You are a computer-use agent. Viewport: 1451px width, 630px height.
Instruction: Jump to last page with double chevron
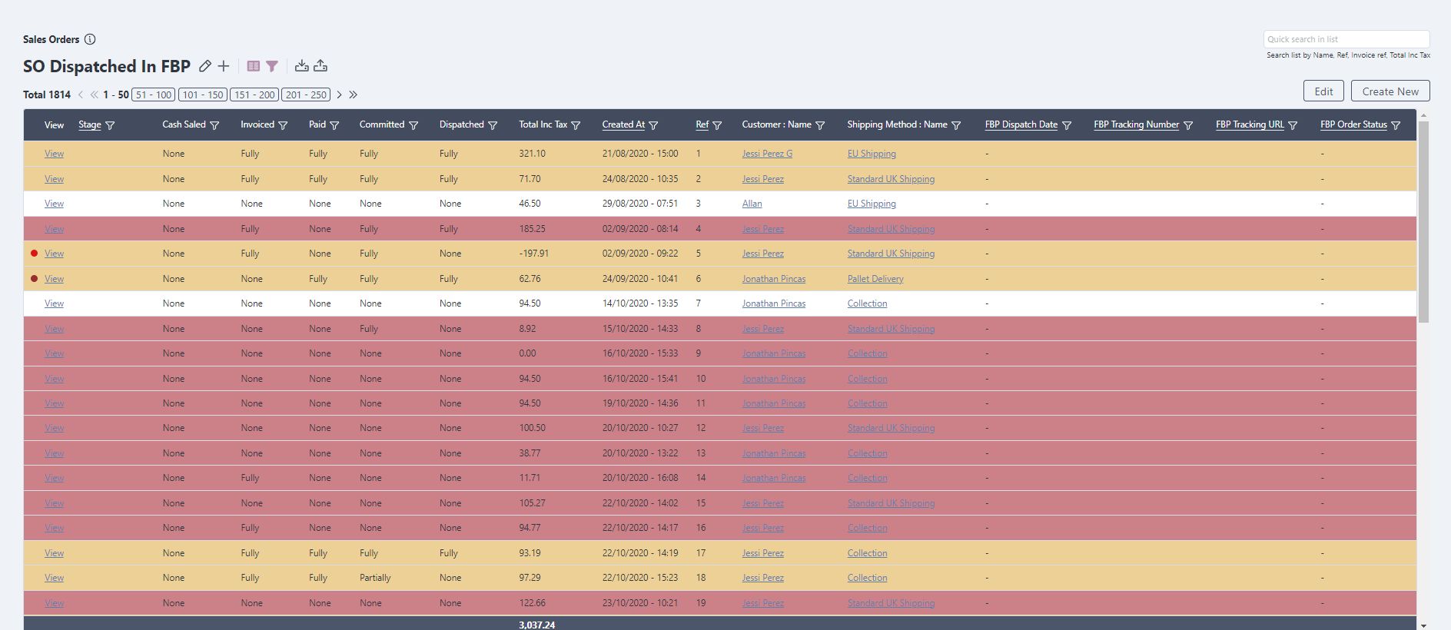click(354, 94)
